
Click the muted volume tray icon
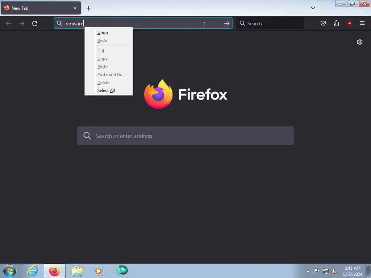[x=334, y=271]
